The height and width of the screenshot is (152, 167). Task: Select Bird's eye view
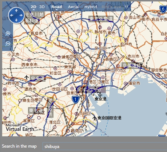[111, 7]
